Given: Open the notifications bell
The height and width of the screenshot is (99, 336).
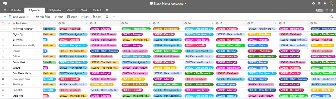Looking at the screenshot, I should click(x=325, y=3).
